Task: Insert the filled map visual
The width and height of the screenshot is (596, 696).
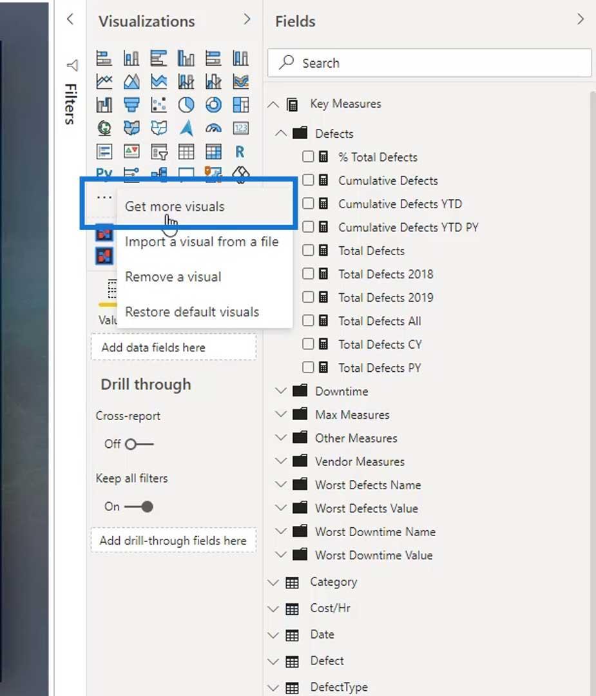Action: [x=131, y=128]
